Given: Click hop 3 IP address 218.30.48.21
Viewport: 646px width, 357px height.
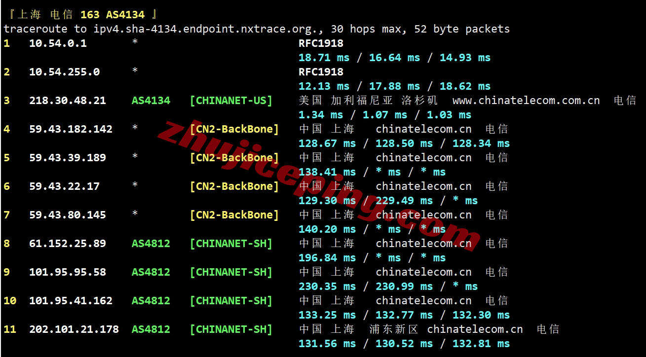Looking at the screenshot, I should (x=68, y=101).
